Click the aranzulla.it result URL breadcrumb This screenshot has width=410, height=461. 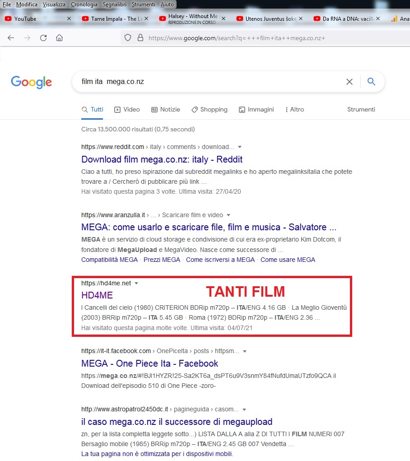[x=152, y=215]
